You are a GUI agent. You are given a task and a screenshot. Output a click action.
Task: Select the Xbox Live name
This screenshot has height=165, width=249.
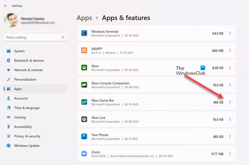click(98, 118)
